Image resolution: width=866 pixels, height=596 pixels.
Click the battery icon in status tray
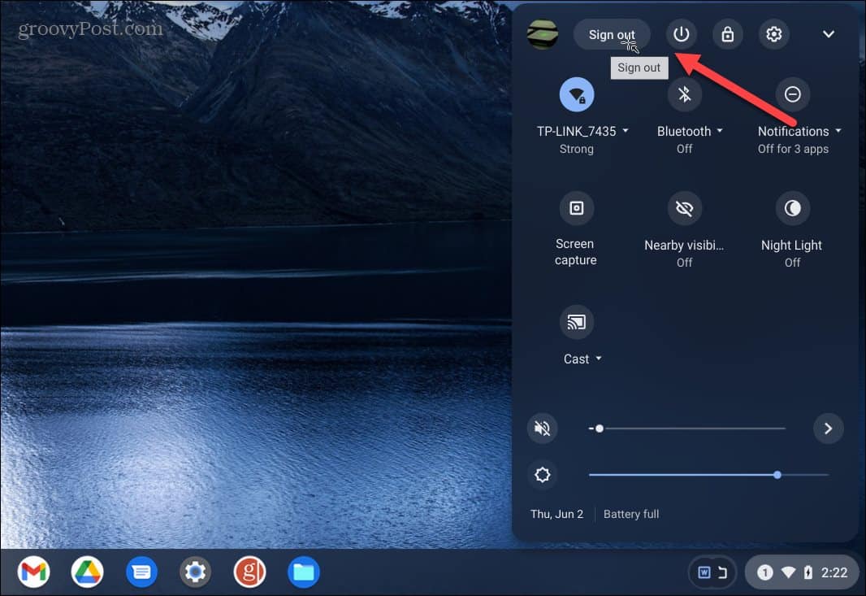pyautogui.click(x=808, y=572)
